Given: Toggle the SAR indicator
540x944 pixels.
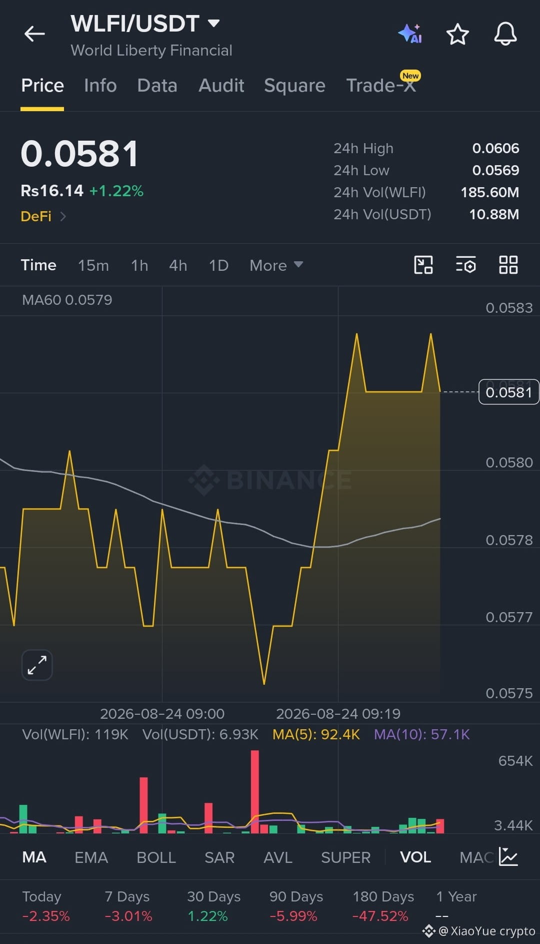Looking at the screenshot, I should [219, 857].
